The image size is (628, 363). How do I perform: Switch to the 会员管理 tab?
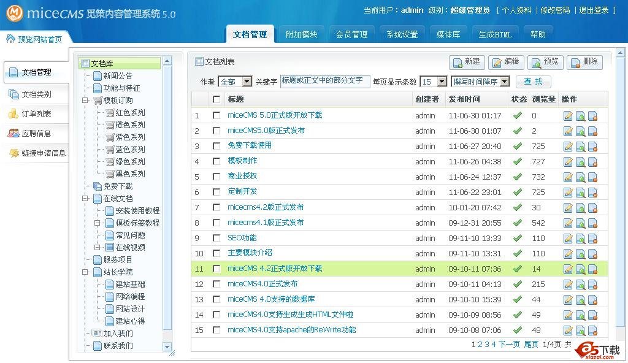pos(351,35)
